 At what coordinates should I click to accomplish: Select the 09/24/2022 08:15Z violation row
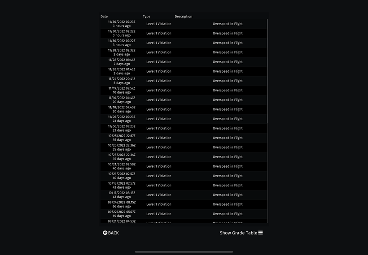coord(184,204)
